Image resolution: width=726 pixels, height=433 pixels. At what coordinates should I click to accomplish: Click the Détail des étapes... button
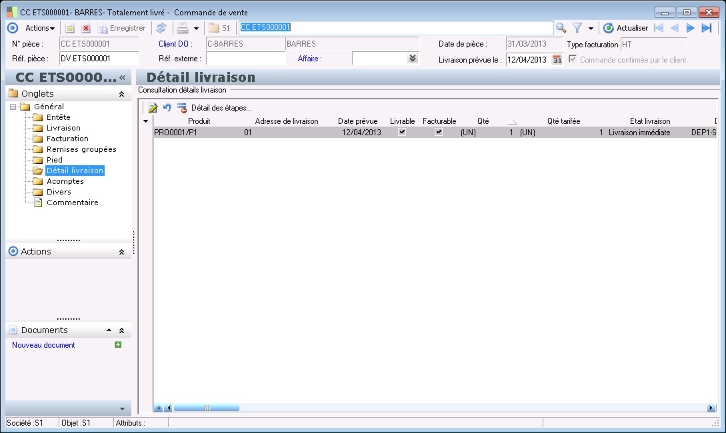click(221, 108)
